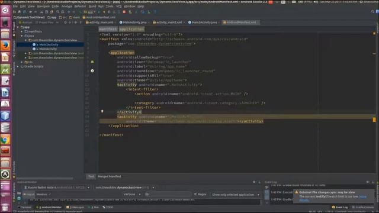Click the Paste toolbar icon
This screenshot has width=379, height=213.
52,12
